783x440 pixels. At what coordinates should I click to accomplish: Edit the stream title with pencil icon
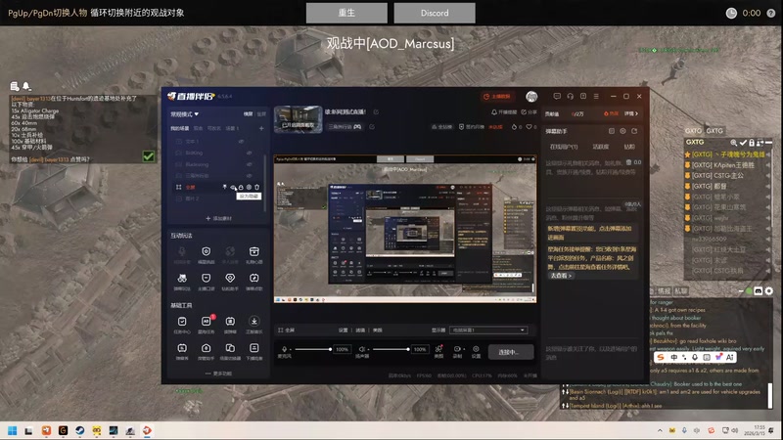376,111
